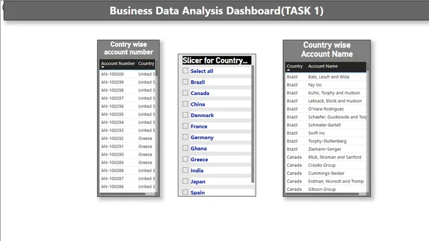Select the AN-100287 cell

pos(113,179)
